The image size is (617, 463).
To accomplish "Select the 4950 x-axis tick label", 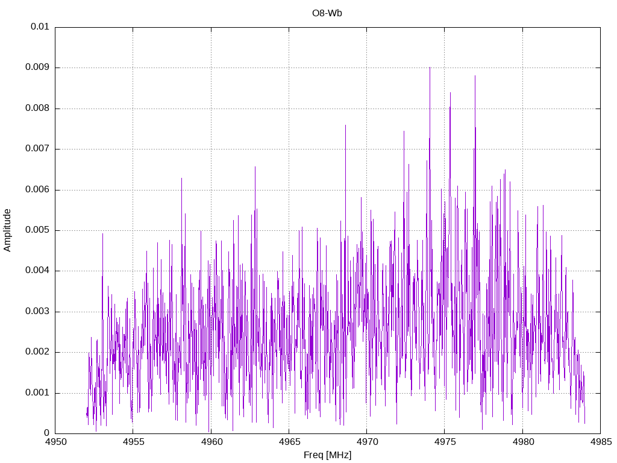I will coord(55,443).
